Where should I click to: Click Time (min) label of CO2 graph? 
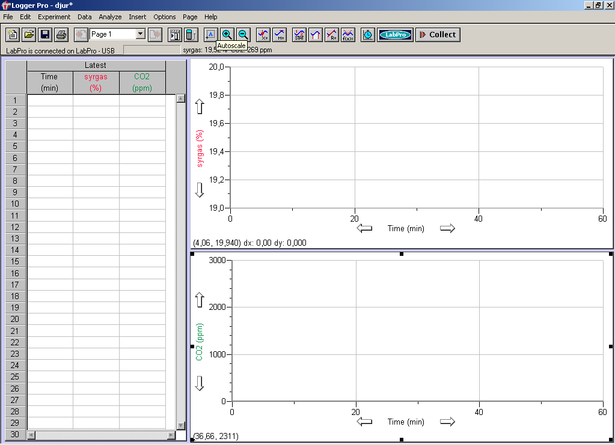(x=406, y=422)
